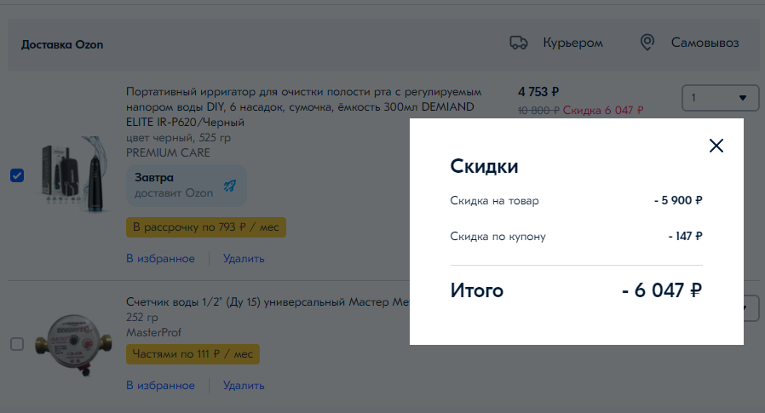Uncheck the irrigator product checkbox
This screenshot has width=765, height=413.
point(17,175)
